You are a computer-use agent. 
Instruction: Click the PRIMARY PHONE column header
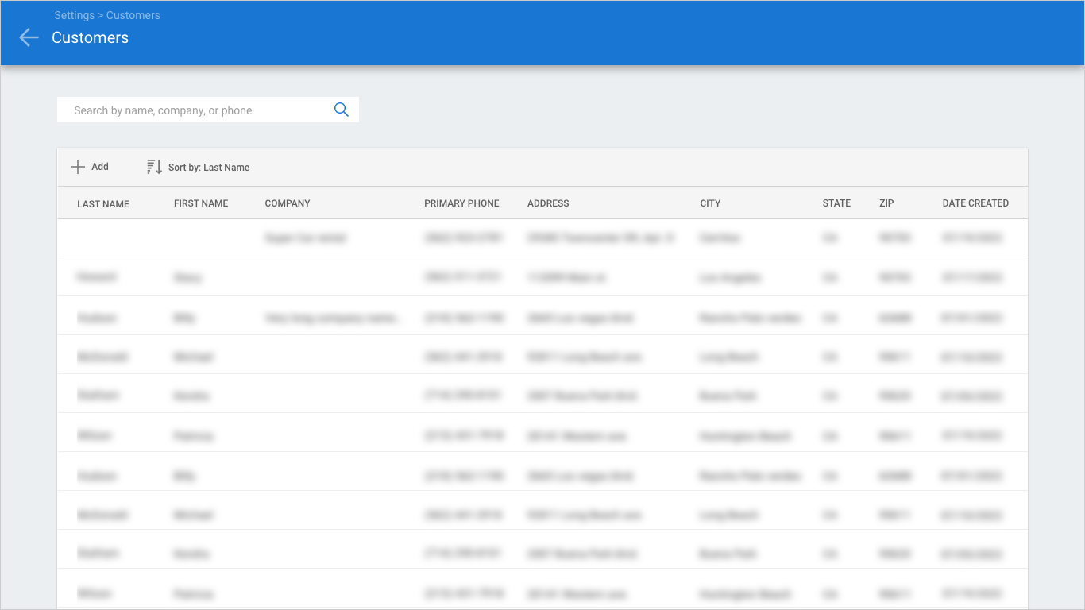(x=461, y=203)
